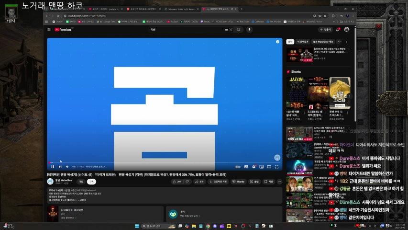Open options for first recommended video
The image size is (408, 230).
349,49
